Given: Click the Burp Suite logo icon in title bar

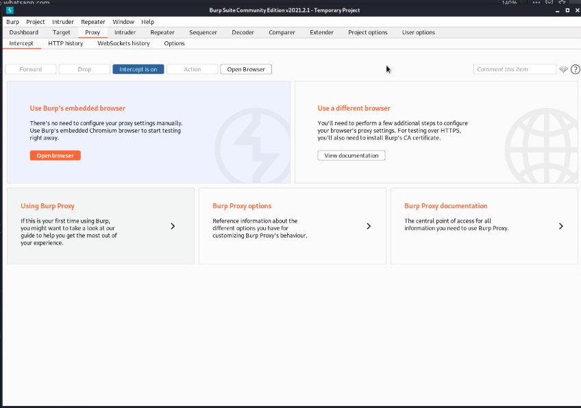Looking at the screenshot, I should point(10,10).
